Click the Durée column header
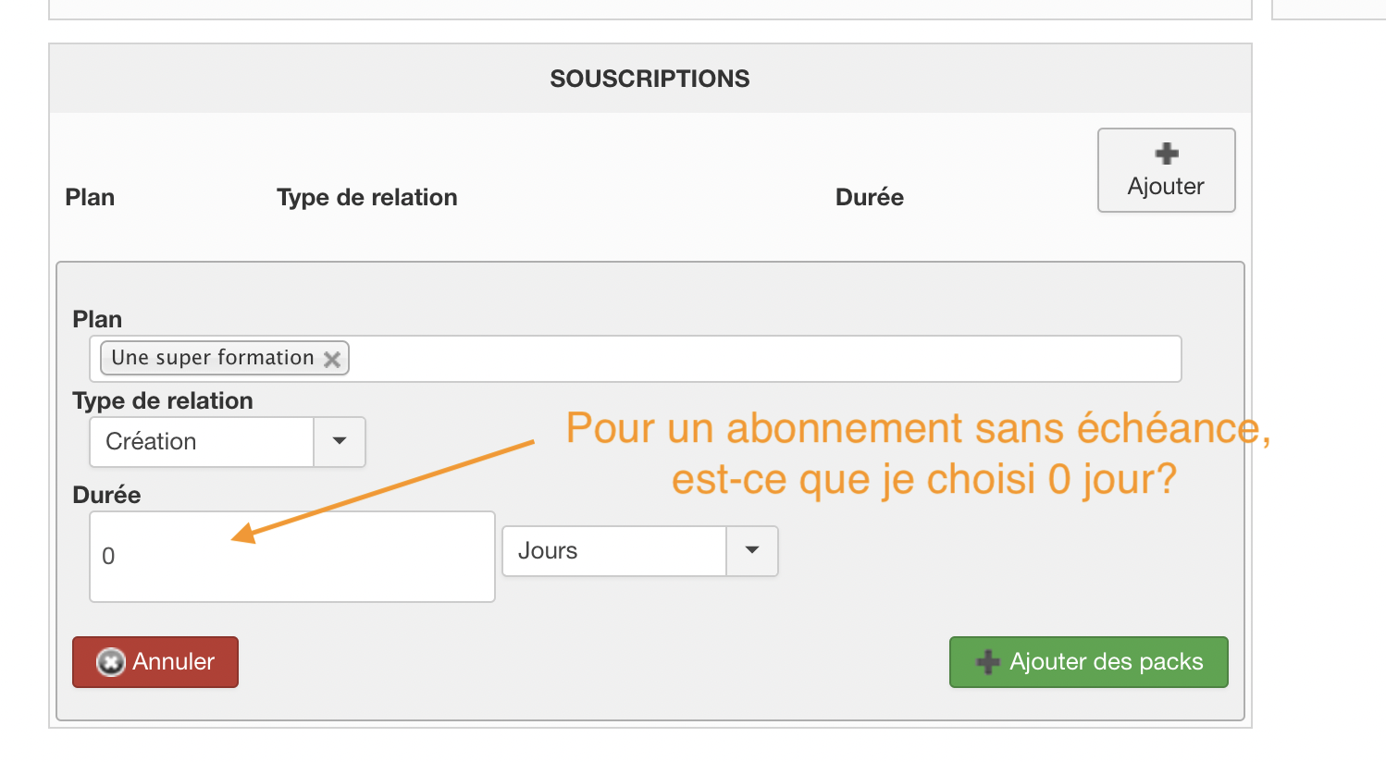 click(869, 197)
